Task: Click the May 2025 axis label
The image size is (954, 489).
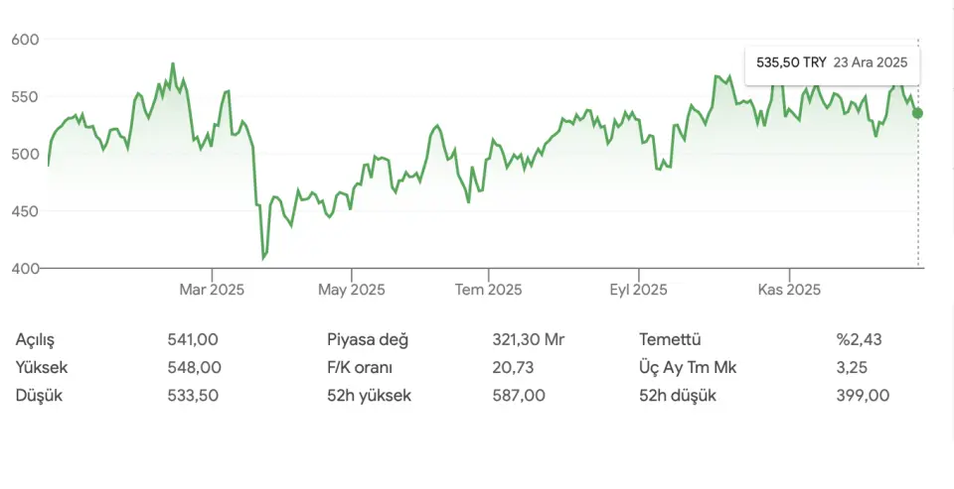Action: [352, 290]
